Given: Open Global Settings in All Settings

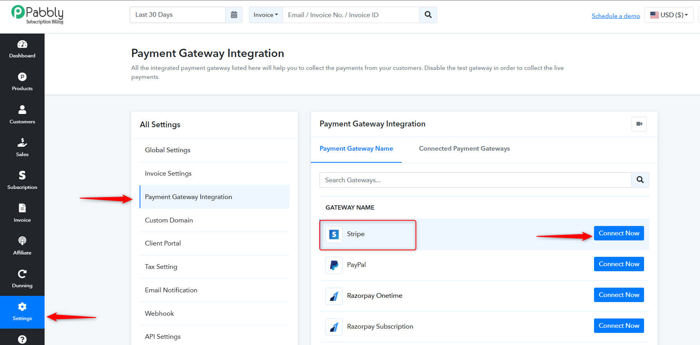Looking at the screenshot, I should click(x=214, y=150).
